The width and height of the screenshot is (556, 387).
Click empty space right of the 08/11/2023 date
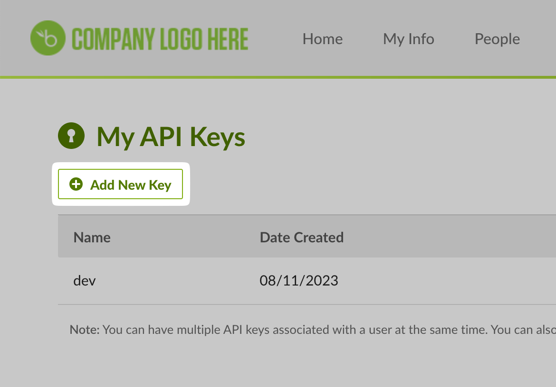447,281
